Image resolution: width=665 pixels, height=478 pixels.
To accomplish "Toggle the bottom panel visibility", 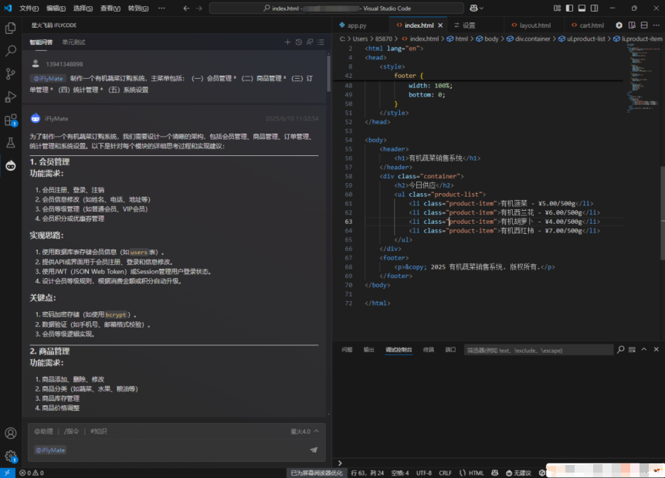I will 582,8.
